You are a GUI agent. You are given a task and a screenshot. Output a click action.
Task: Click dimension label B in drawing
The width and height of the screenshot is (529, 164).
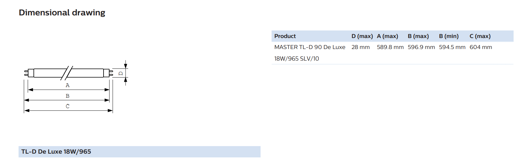68,96
